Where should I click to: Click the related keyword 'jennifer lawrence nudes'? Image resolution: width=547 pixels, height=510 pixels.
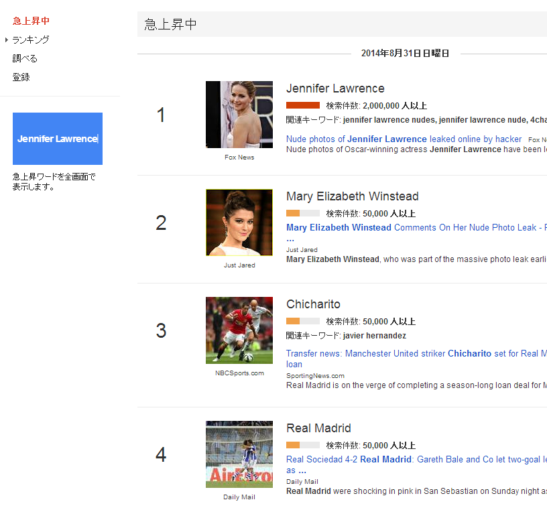tap(389, 120)
